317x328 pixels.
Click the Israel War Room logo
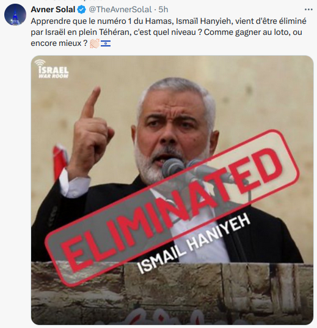52,69
